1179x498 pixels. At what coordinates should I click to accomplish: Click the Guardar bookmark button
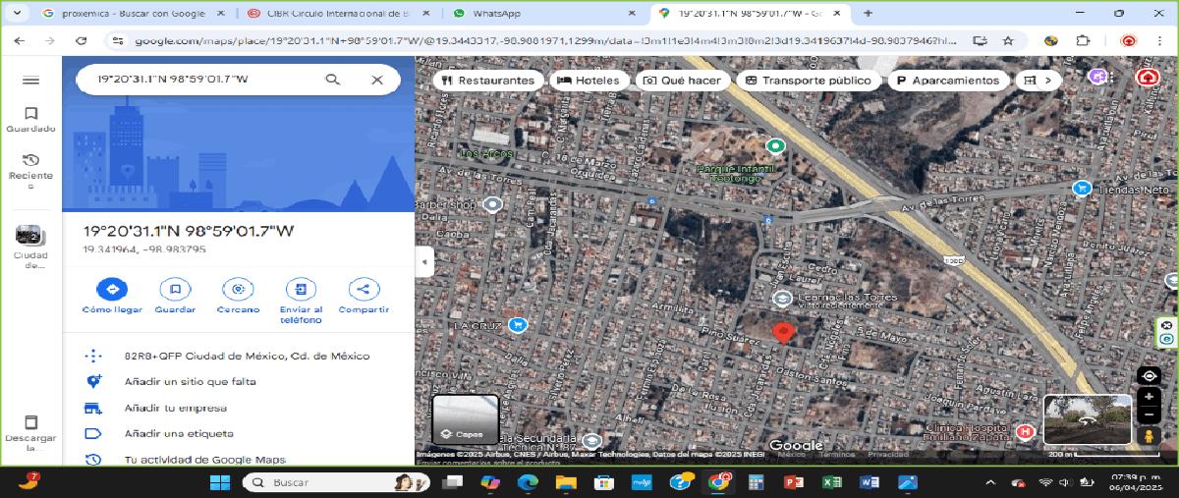pyautogui.click(x=175, y=296)
